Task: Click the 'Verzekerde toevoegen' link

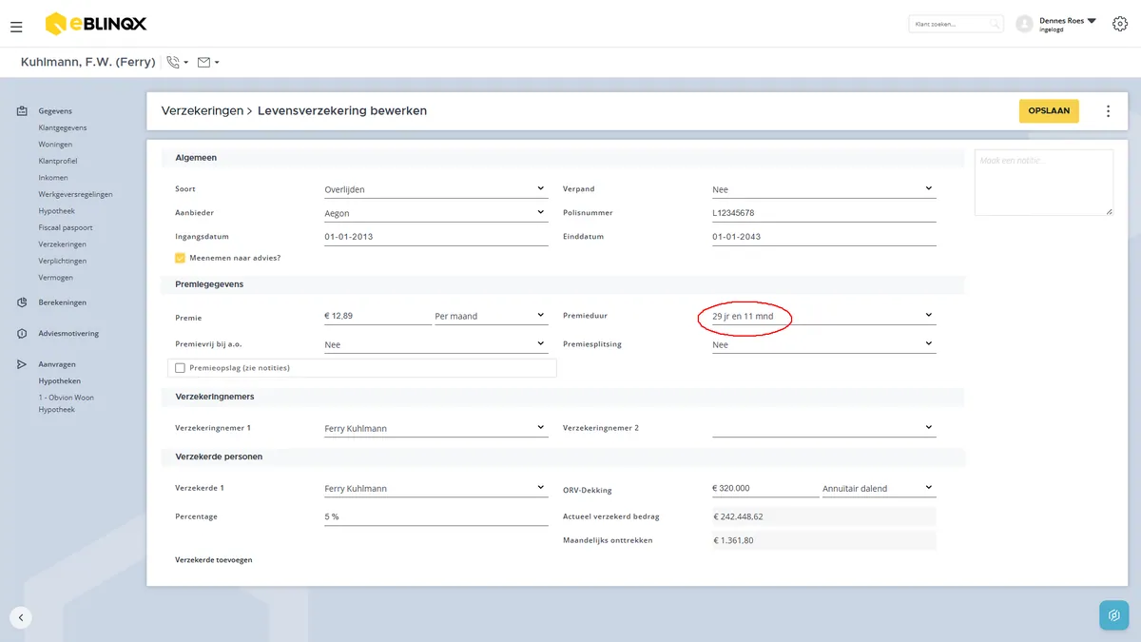Action: pyautogui.click(x=214, y=560)
